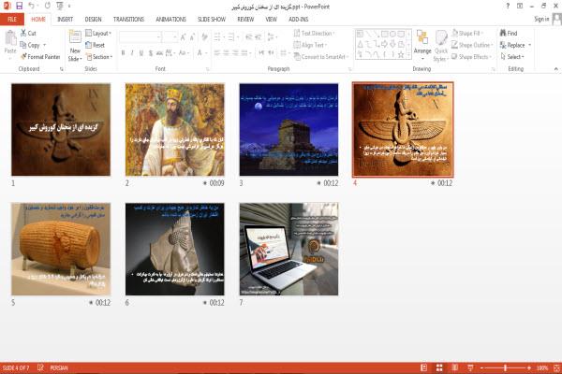Select slide 6 stone relief thumbnail
Screen dimensions: 562x374
tap(175, 249)
